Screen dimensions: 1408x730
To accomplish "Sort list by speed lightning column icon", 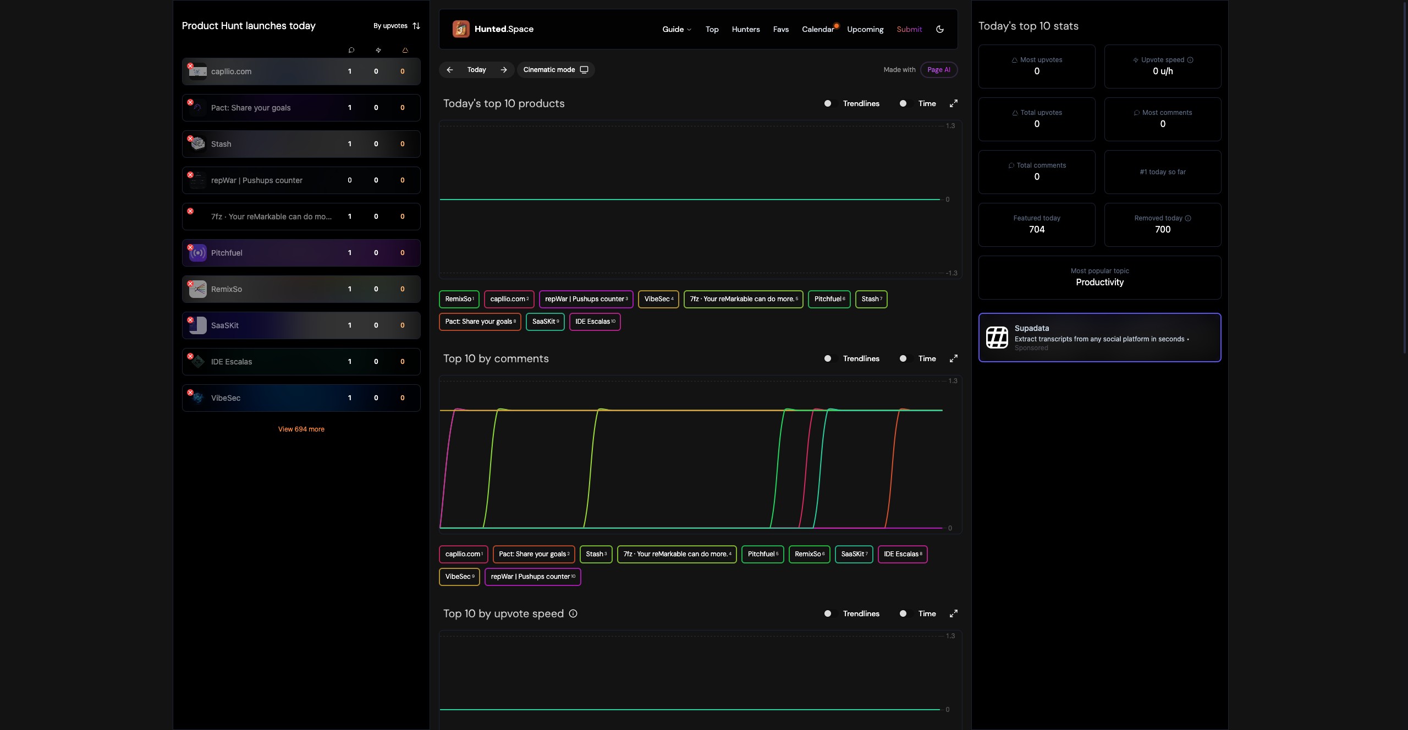I will coord(378,50).
